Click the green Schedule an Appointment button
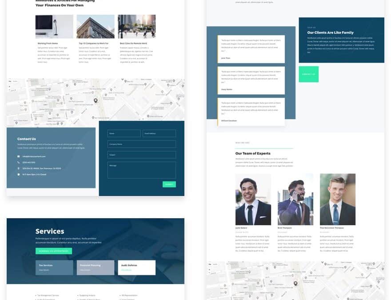The height and width of the screenshot is (300, 391). click(x=54, y=251)
